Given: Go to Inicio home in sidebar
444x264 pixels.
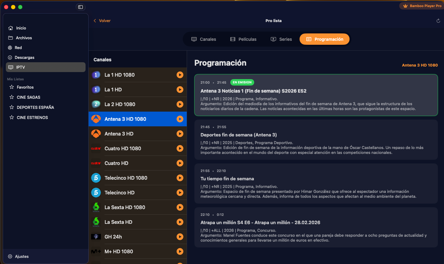Looking at the screenshot, I should [x=21, y=28].
